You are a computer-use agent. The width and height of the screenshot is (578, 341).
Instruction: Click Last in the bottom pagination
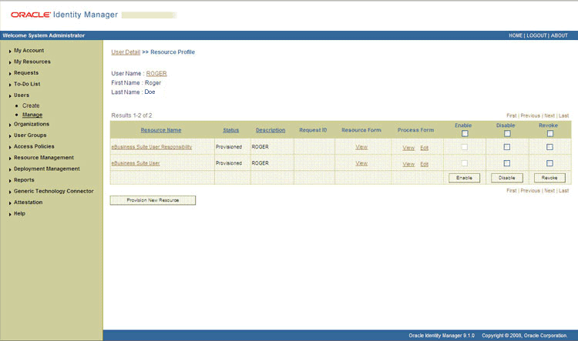click(x=563, y=191)
